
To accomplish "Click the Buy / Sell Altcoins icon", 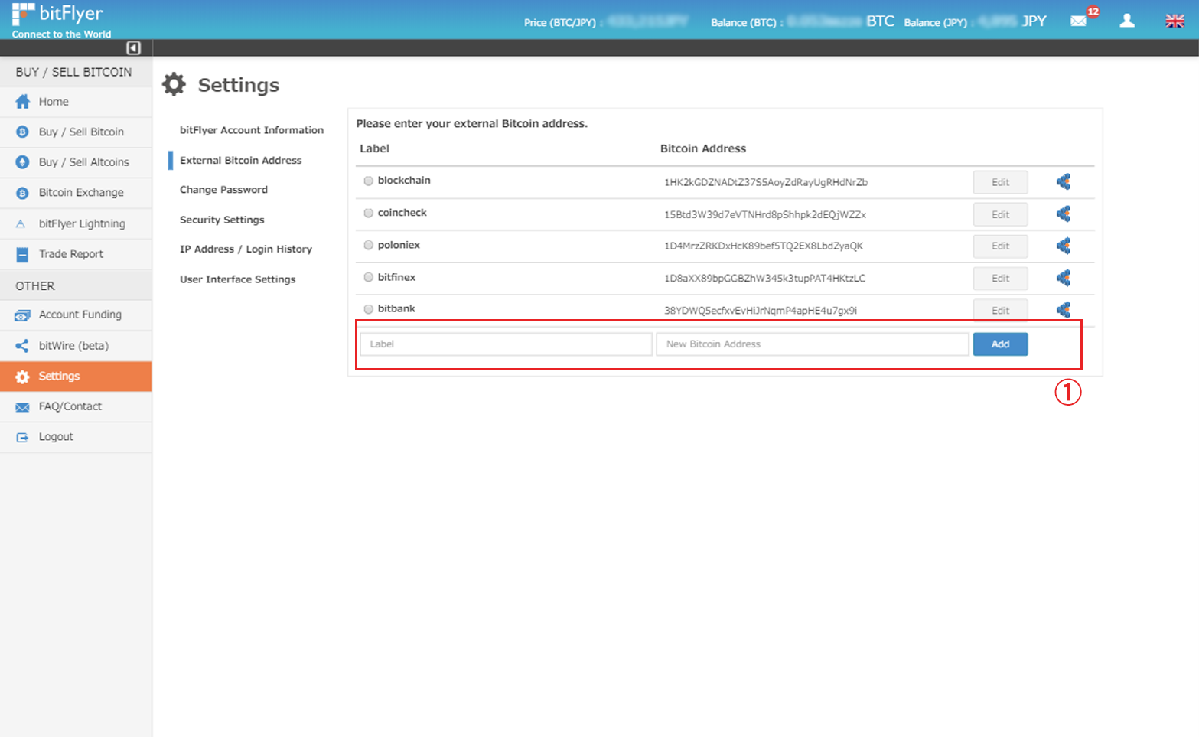I will pyautogui.click(x=23, y=162).
